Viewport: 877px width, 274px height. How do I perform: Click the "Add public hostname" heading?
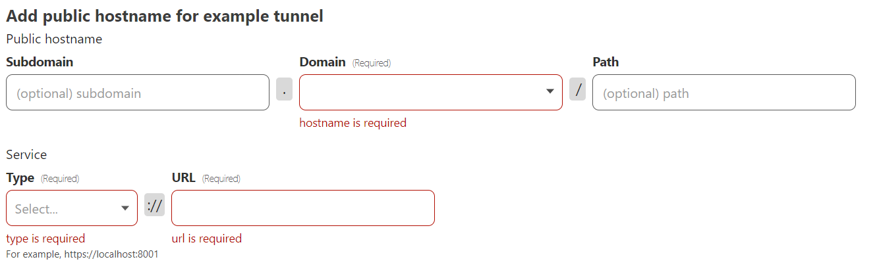(165, 16)
